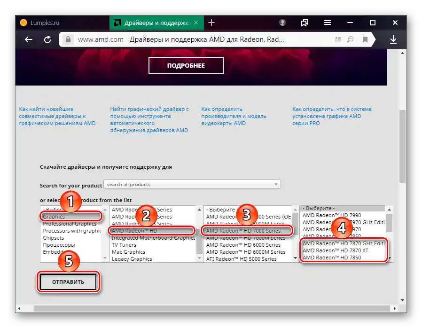
Task: Click horizontal scrollbar right arrow
Action: (395, 308)
